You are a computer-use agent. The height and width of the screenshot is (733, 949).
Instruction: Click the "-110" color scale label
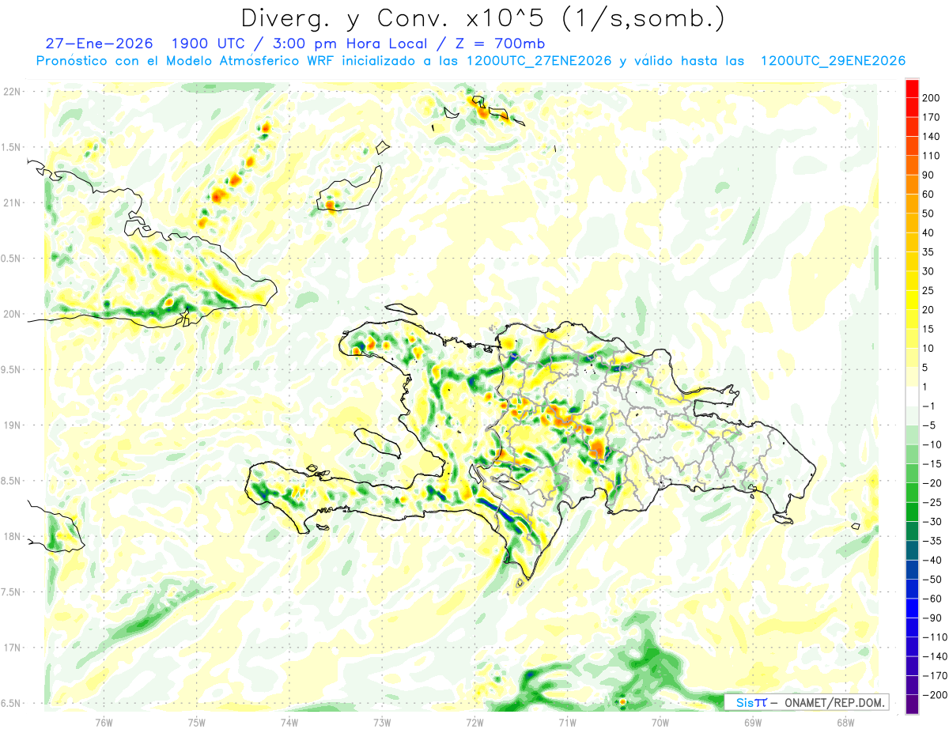(x=934, y=637)
